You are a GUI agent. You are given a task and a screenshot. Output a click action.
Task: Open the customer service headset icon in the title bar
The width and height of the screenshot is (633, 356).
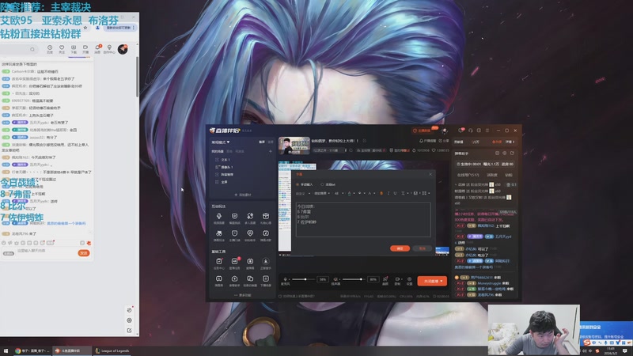click(470, 131)
